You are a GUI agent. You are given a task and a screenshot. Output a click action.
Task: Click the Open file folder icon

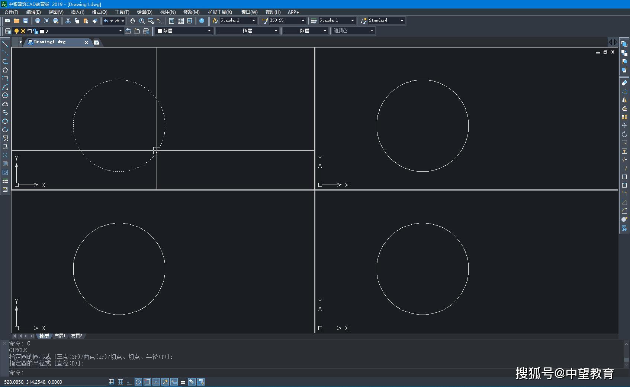(x=16, y=21)
